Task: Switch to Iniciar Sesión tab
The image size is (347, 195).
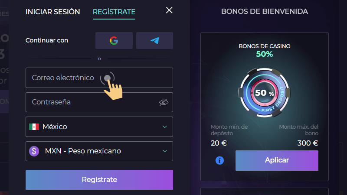Action: pyautogui.click(x=53, y=12)
